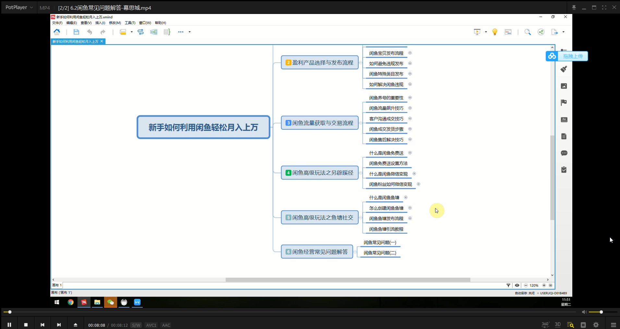Start presentation mode icon
This screenshot has height=329, width=620.
click(x=477, y=32)
